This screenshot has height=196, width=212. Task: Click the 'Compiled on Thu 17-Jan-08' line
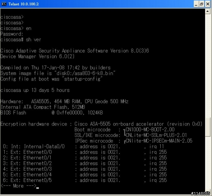click(55, 68)
